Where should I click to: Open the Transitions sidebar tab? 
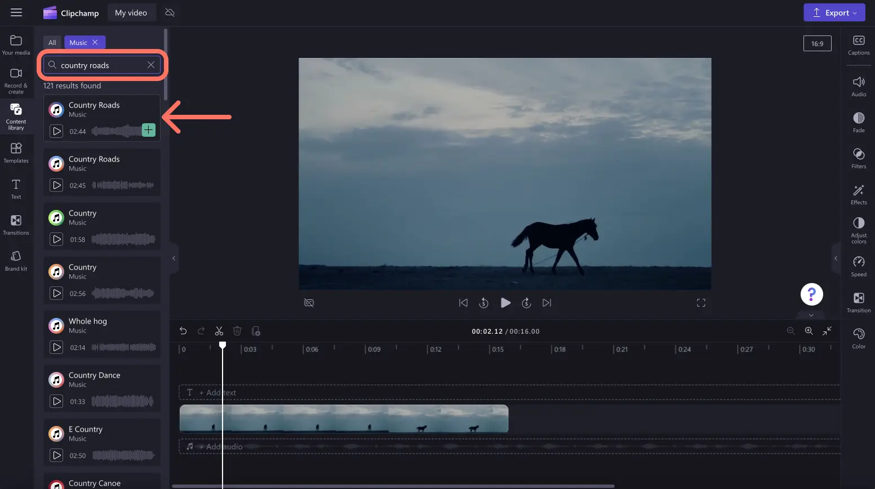(x=16, y=225)
